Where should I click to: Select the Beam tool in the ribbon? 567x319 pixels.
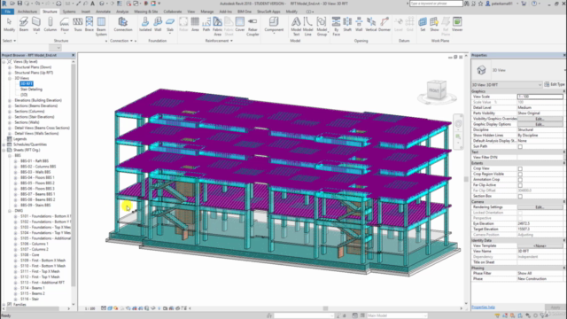pos(24,24)
